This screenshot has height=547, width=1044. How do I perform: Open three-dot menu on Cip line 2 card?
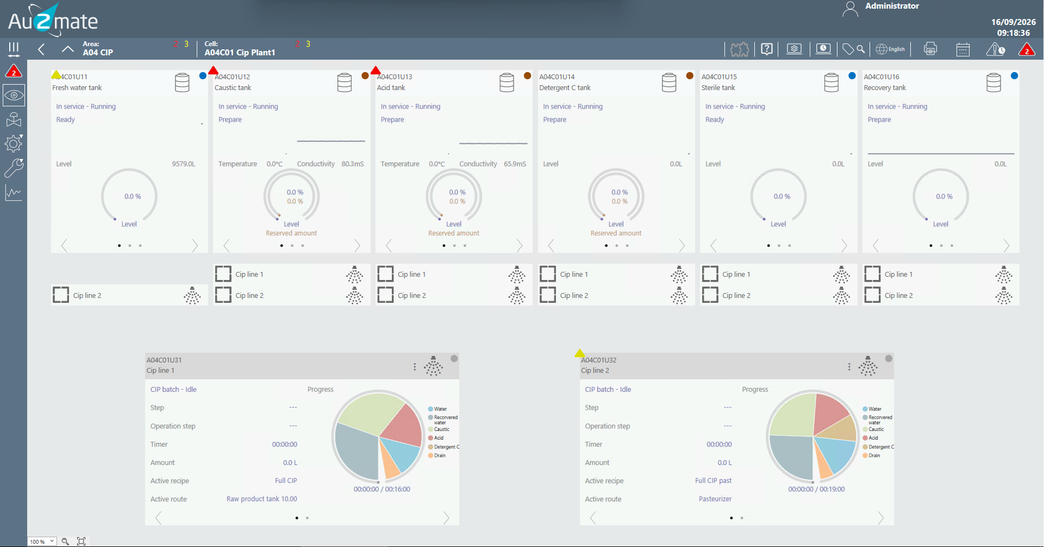pyautogui.click(x=849, y=367)
